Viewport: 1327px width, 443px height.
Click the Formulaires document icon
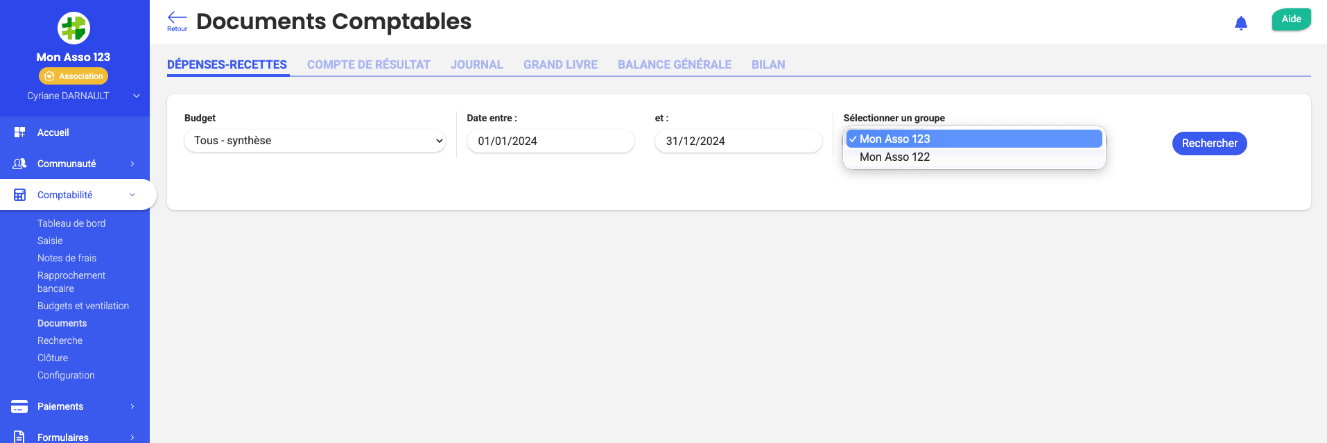pos(19,437)
